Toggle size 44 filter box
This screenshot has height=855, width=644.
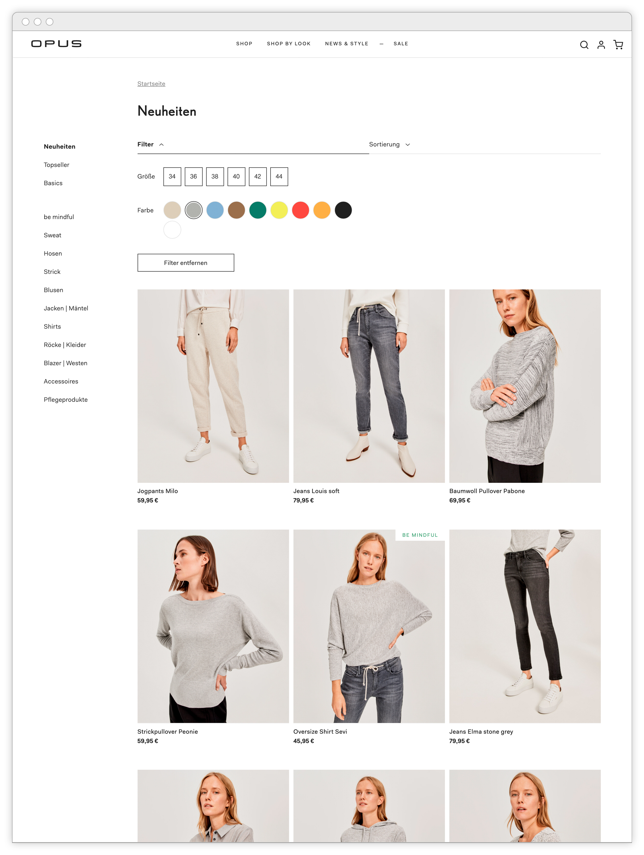coord(279,176)
